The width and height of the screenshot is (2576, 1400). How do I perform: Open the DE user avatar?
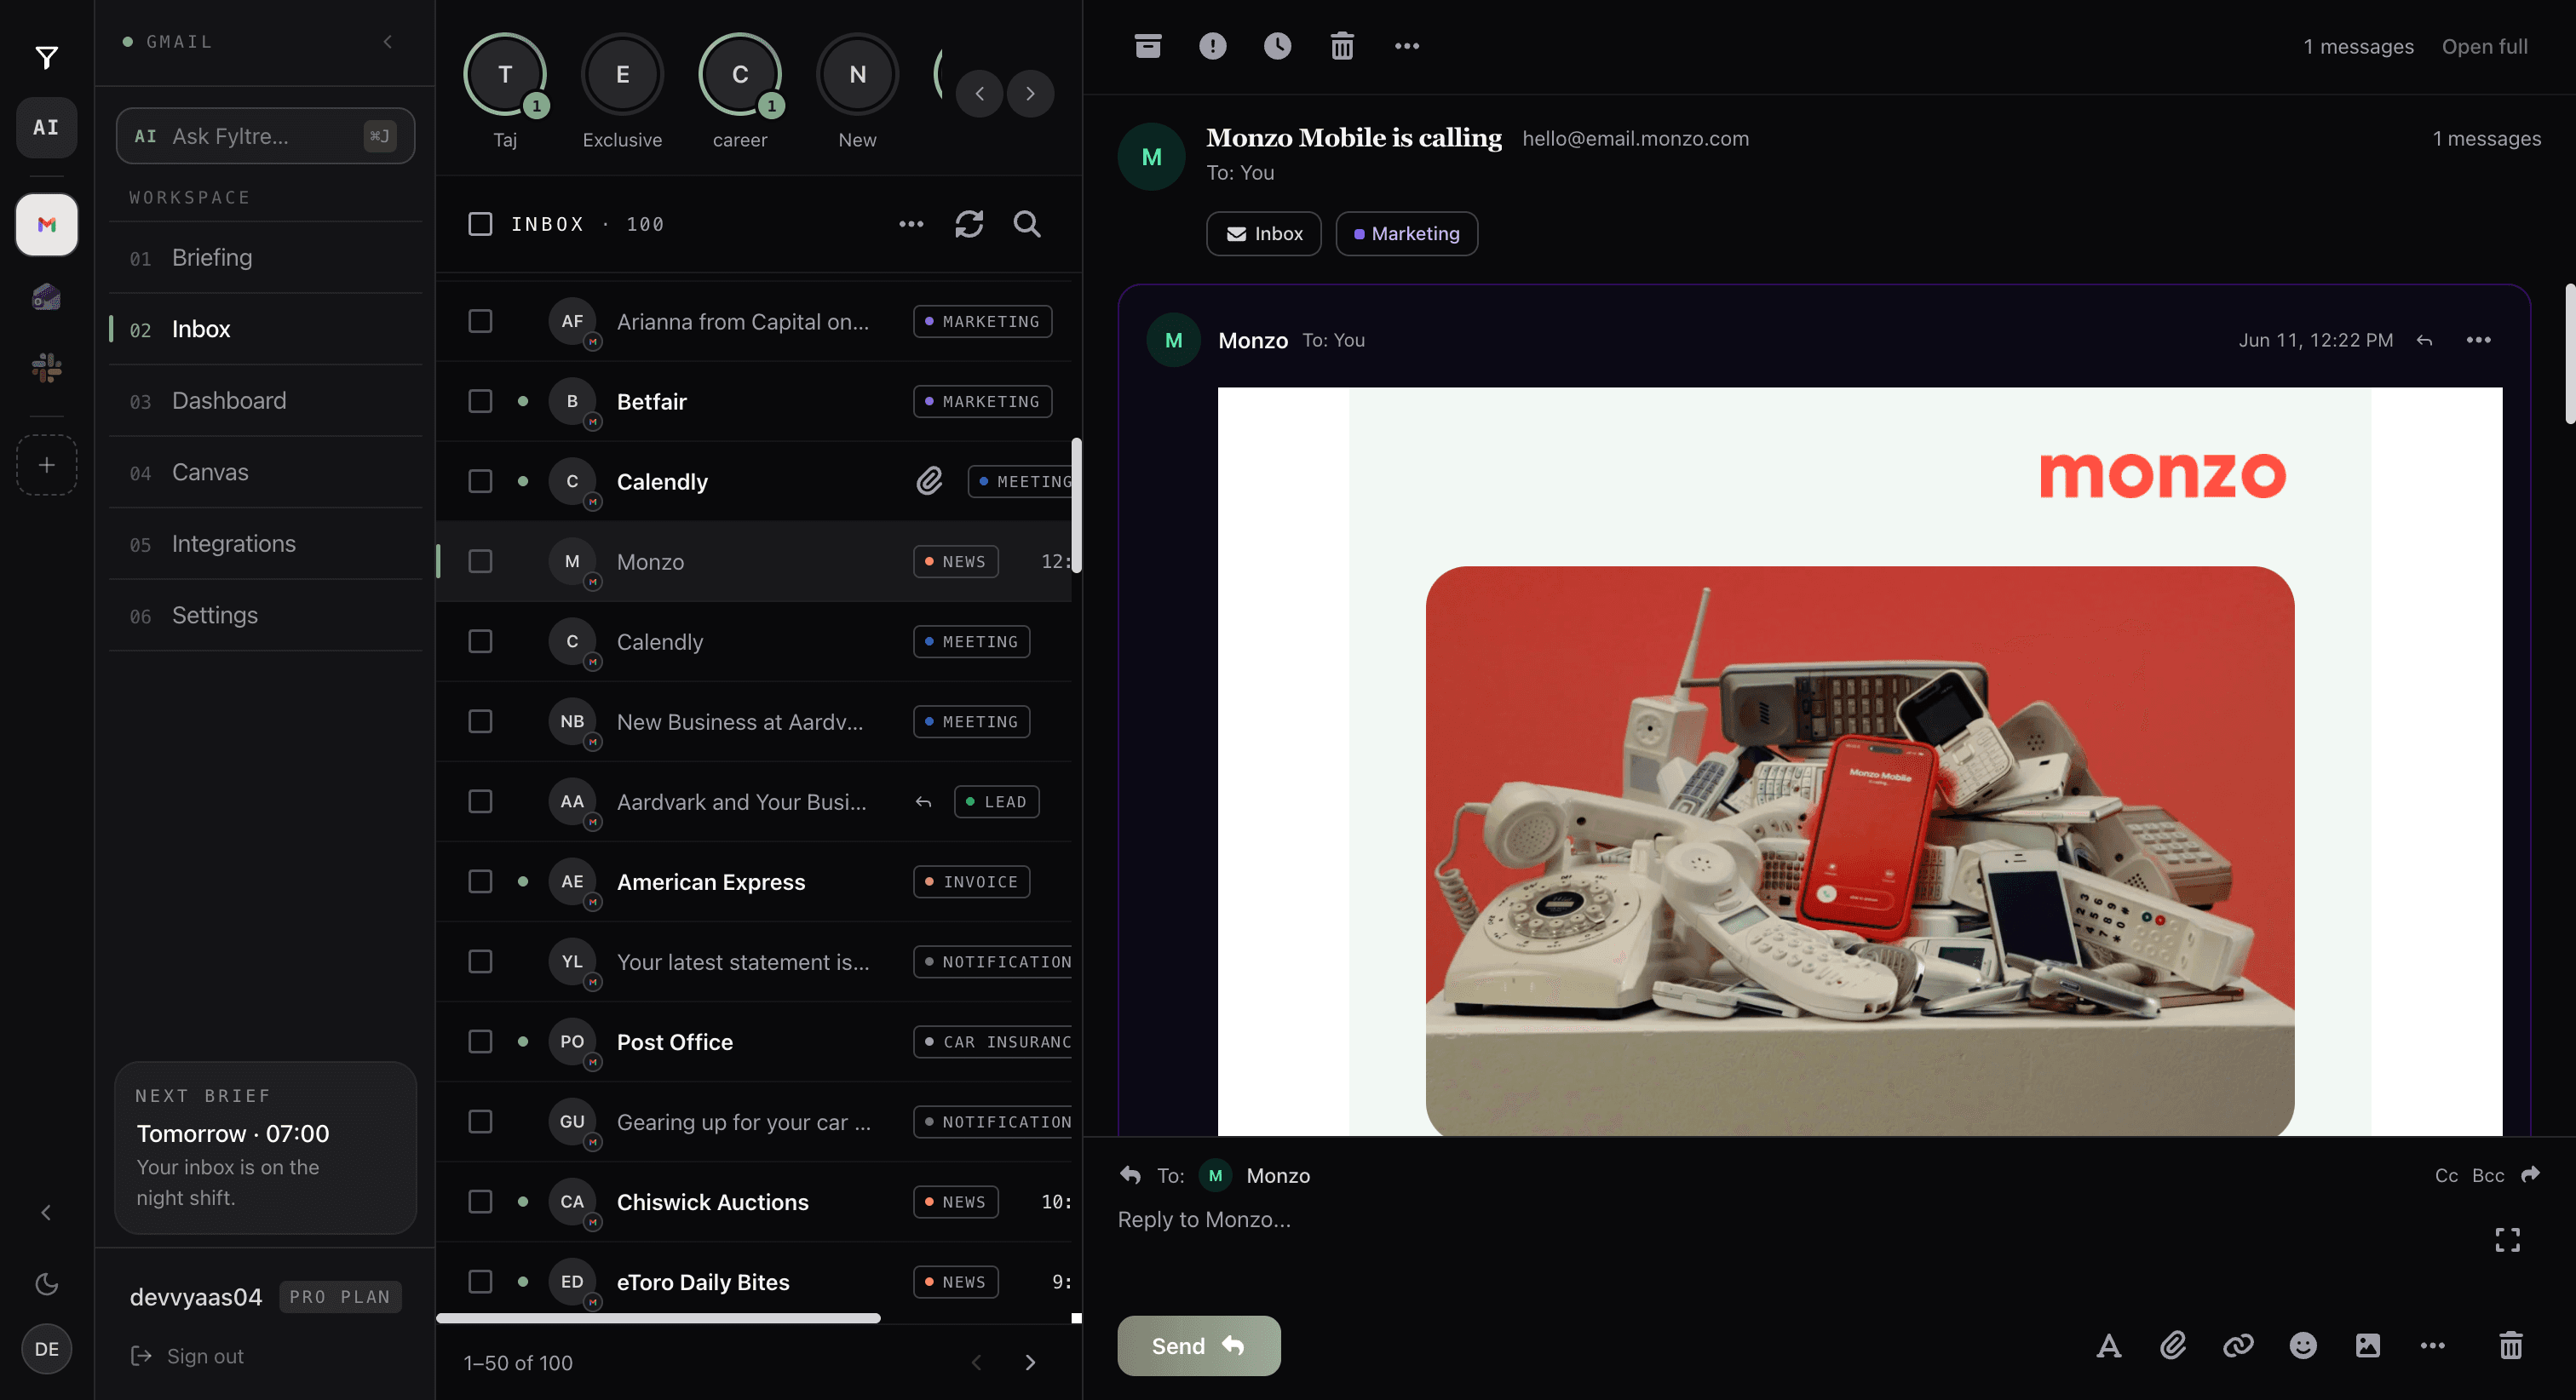click(46, 1349)
